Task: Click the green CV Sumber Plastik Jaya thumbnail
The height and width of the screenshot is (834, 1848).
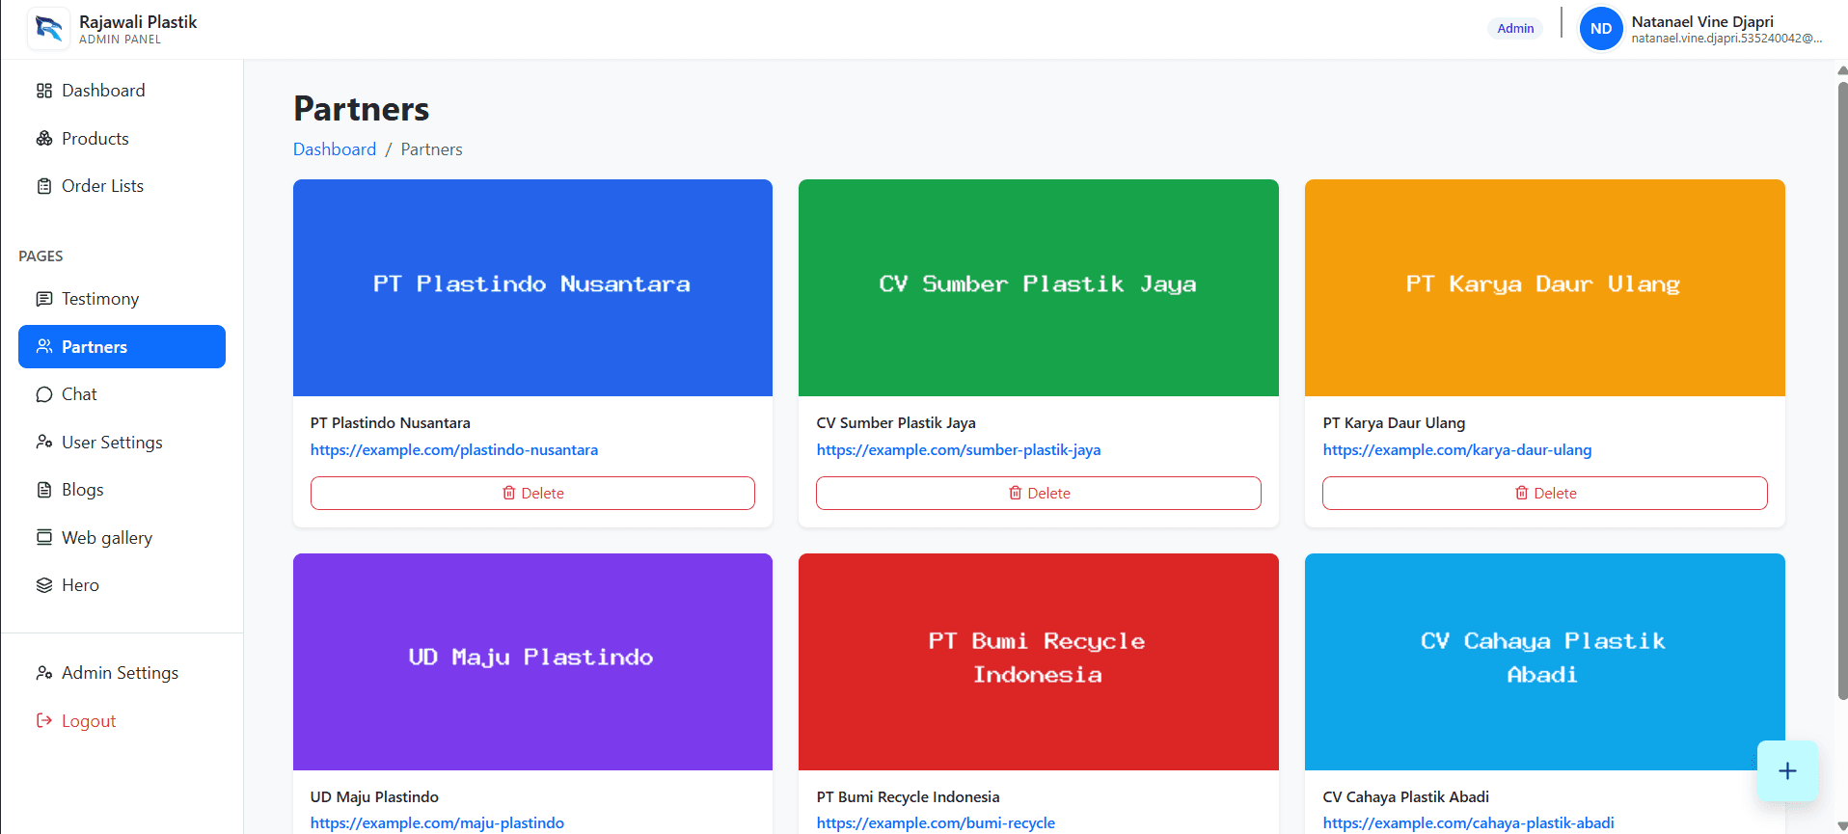Action: (1039, 287)
